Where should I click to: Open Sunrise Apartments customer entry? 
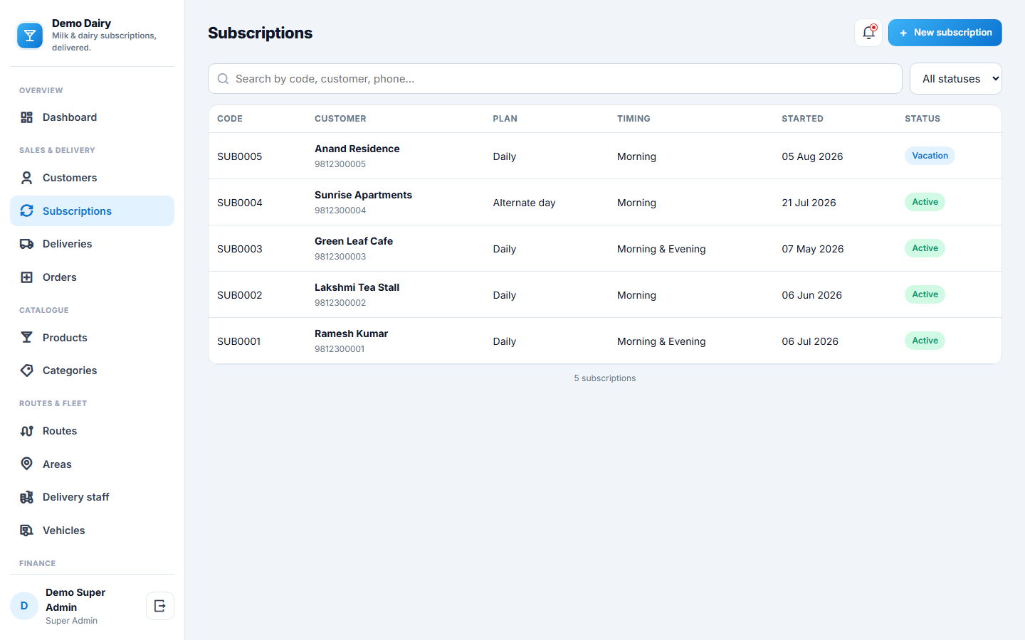[364, 195]
